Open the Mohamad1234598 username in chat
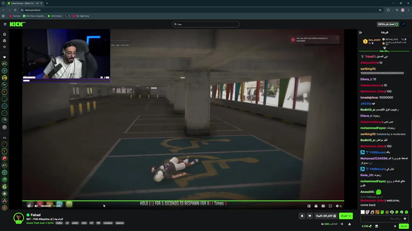This screenshot has width=412, height=231. [x=374, y=158]
